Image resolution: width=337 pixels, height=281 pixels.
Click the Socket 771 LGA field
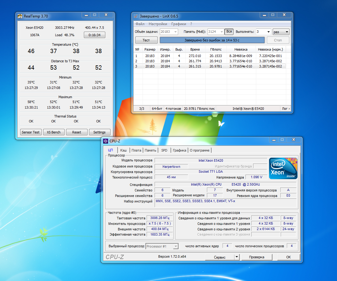pyautogui.click(x=211, y=171)
